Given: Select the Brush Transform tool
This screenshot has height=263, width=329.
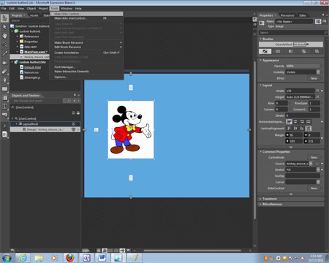Looking at the screenshot, I should [4, 71].
